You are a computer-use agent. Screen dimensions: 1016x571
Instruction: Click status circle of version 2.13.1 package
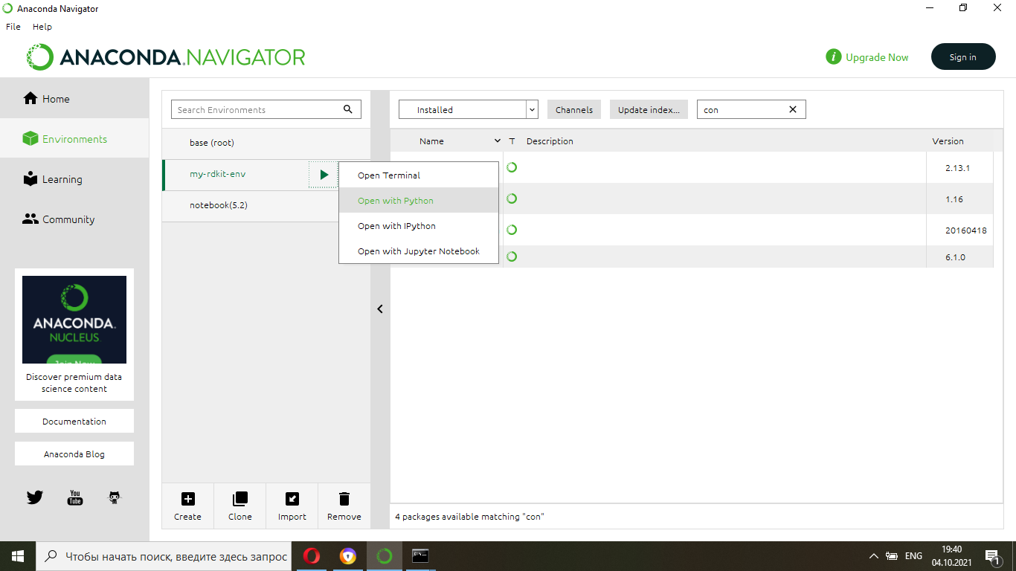(x=512, y=167)
